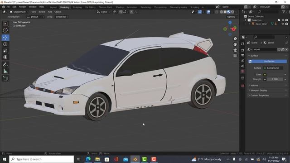Viewport: 290px width, 163px height.
Task: Open the Select Box drag dropdown
Action: (62, 17)
